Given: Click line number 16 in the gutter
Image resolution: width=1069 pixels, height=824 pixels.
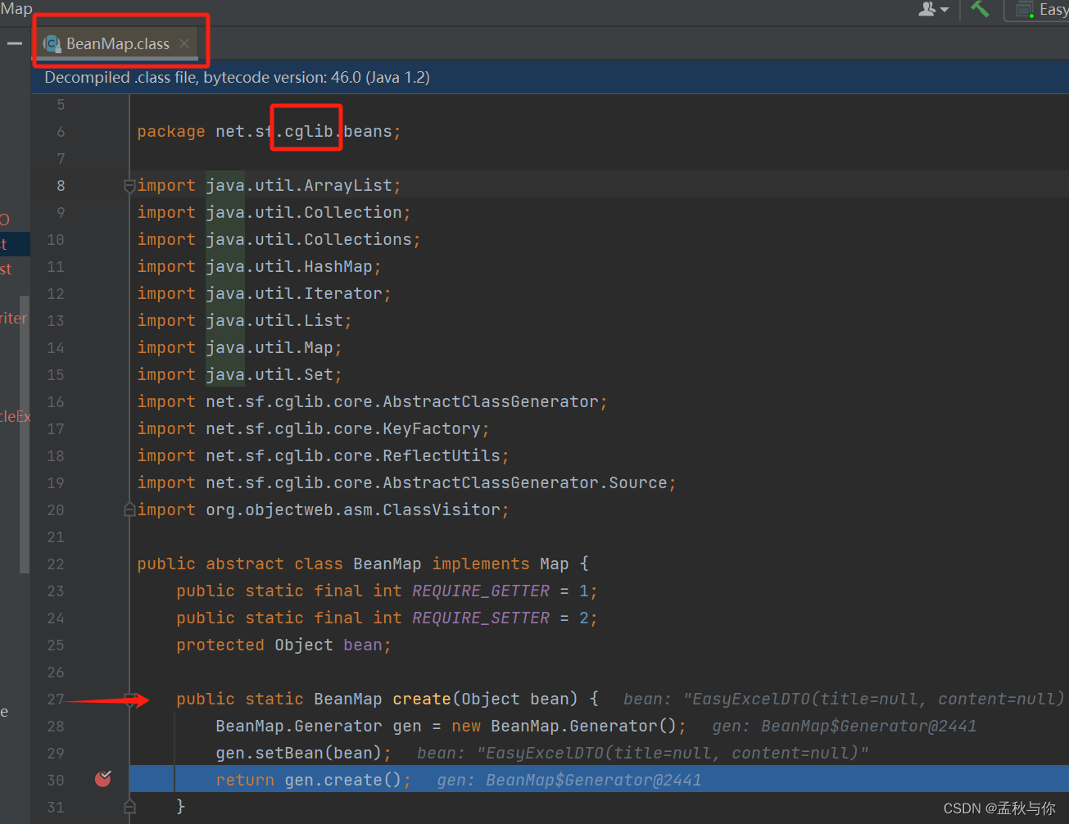Looking at the screenshot, I should (56, 401).
